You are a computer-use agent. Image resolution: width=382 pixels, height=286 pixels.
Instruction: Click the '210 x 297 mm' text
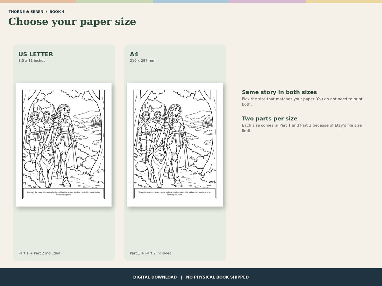(x=143, y=61)
